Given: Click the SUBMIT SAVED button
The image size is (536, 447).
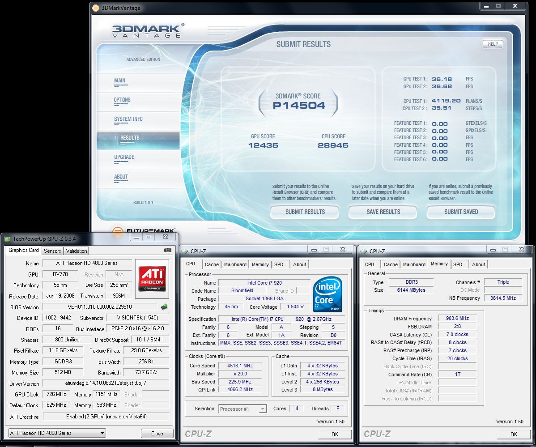Looking at the screenshot, I should pos(461,212).
